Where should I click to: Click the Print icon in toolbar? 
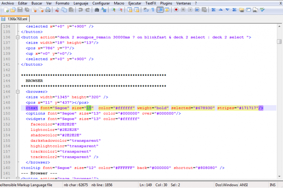click(x=48, y=10)
